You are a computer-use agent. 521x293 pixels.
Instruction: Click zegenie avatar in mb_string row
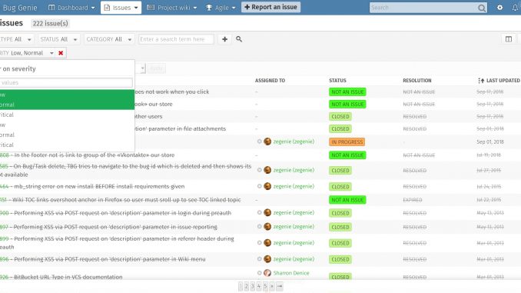click(267, 186)
